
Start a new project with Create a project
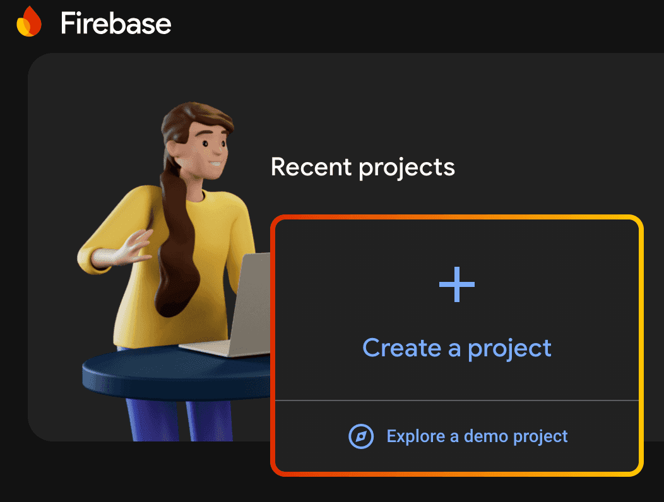(456, 347)
